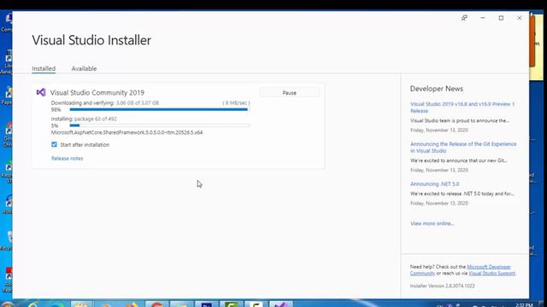The image size is (547, 307).
Task: Open Visual Studio 2019 v16.8 release news
Action: (x=462, y=107)
